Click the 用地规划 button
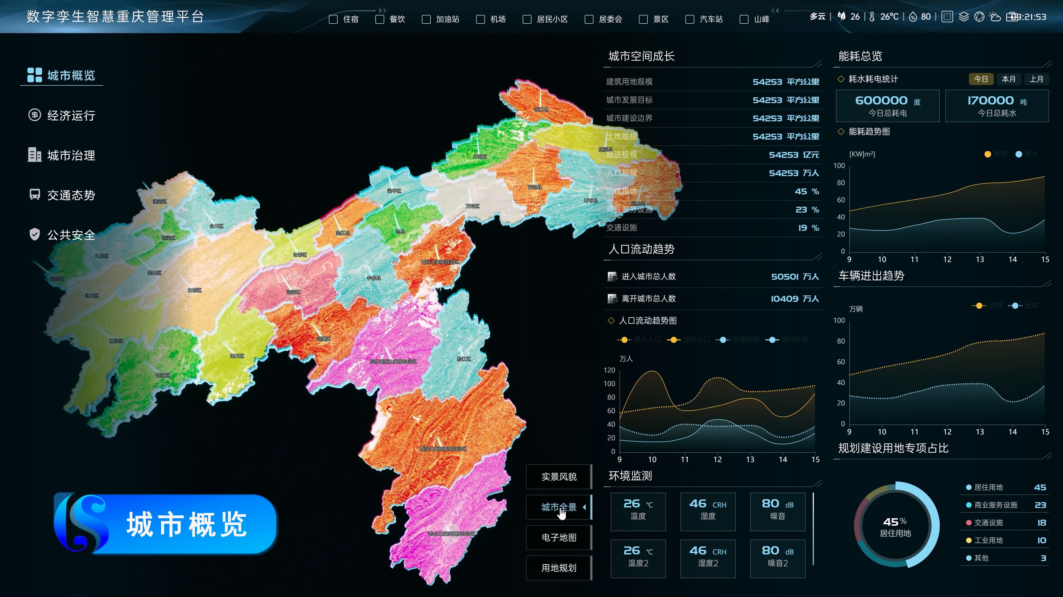1063x597 pixels. pyautogui.click(x=559, y=568)
